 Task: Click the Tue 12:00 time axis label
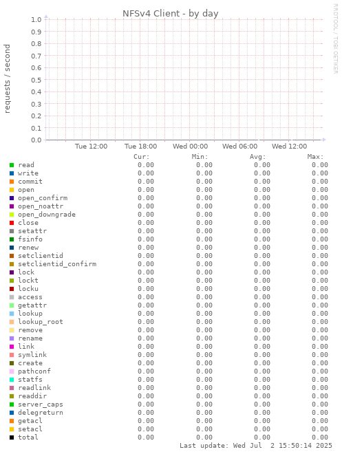tap(92, 147)
